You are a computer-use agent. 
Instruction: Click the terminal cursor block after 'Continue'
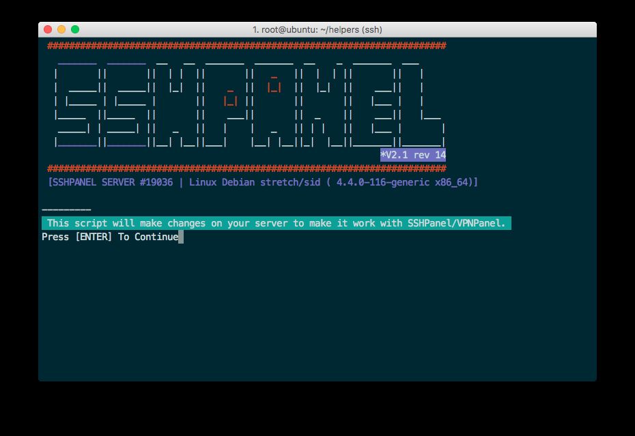[x=181, y=237]
